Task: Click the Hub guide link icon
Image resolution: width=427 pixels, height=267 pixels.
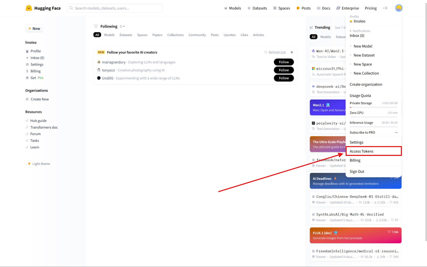Action: click(x=27, y=121)
